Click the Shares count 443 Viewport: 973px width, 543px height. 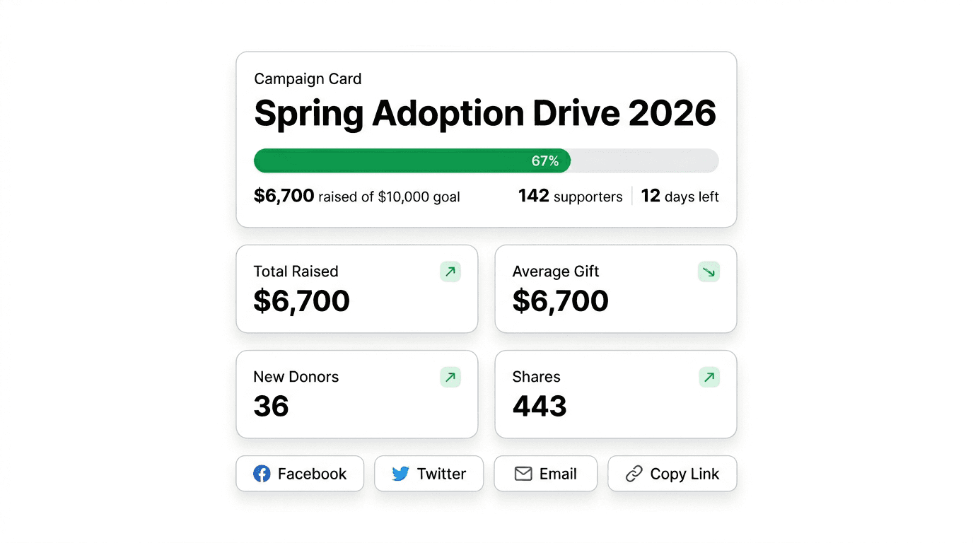pos(539,406)
